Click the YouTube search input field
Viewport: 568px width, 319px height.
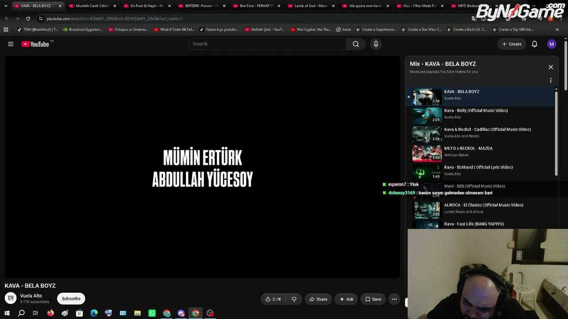[x=267, y=44]
